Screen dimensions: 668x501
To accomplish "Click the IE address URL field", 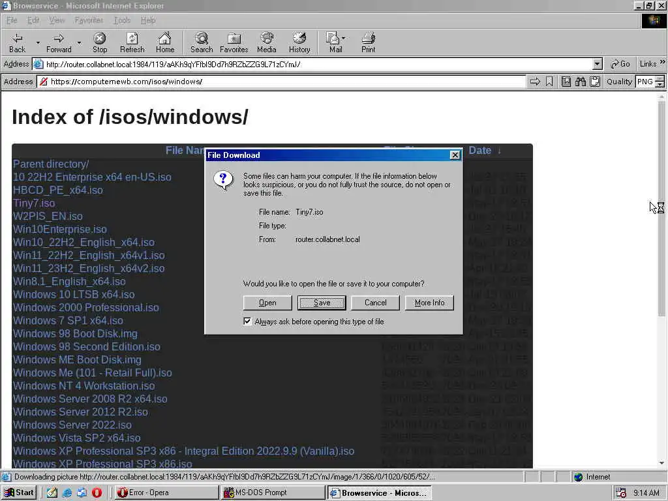I will pos(318,65).
